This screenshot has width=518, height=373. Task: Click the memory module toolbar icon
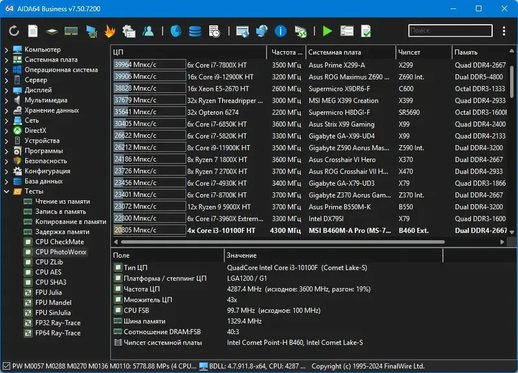click(x=70, y=30)
